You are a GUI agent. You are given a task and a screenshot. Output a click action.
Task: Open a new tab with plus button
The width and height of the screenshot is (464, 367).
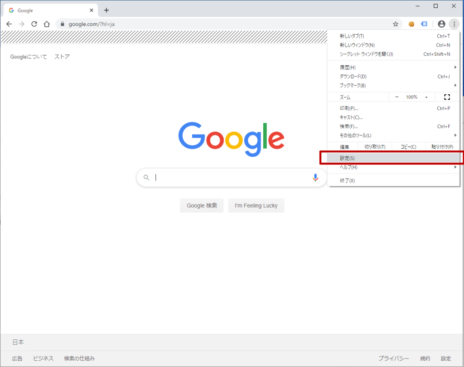(x=106, y=10)
